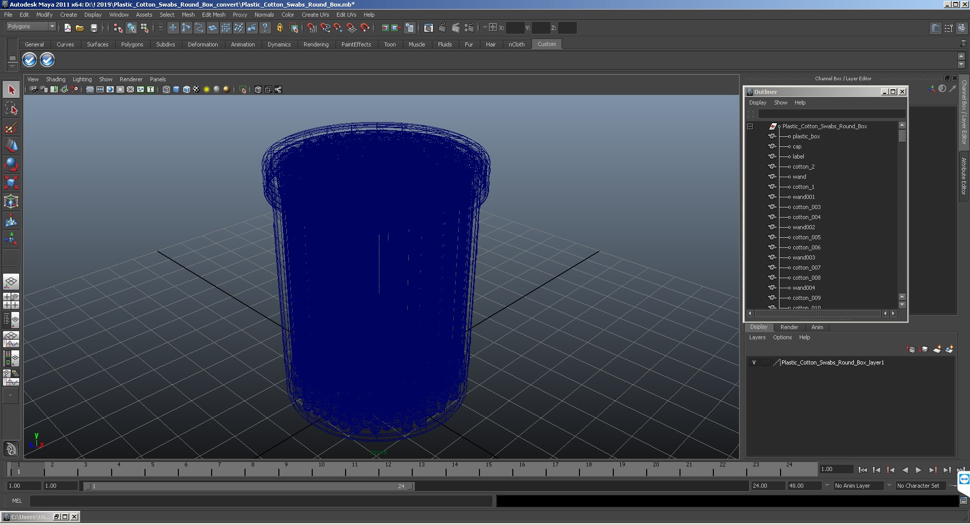Create a new empty display layer
970x525 pixels.
[x=937, y=349]
